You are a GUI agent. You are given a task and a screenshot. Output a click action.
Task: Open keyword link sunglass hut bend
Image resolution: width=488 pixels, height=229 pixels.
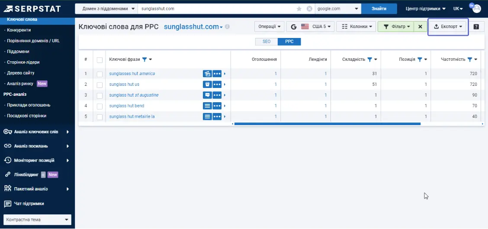[127, 106]
